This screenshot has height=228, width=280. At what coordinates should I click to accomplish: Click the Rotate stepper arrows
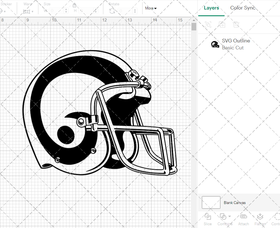click(x=135, y=11)
